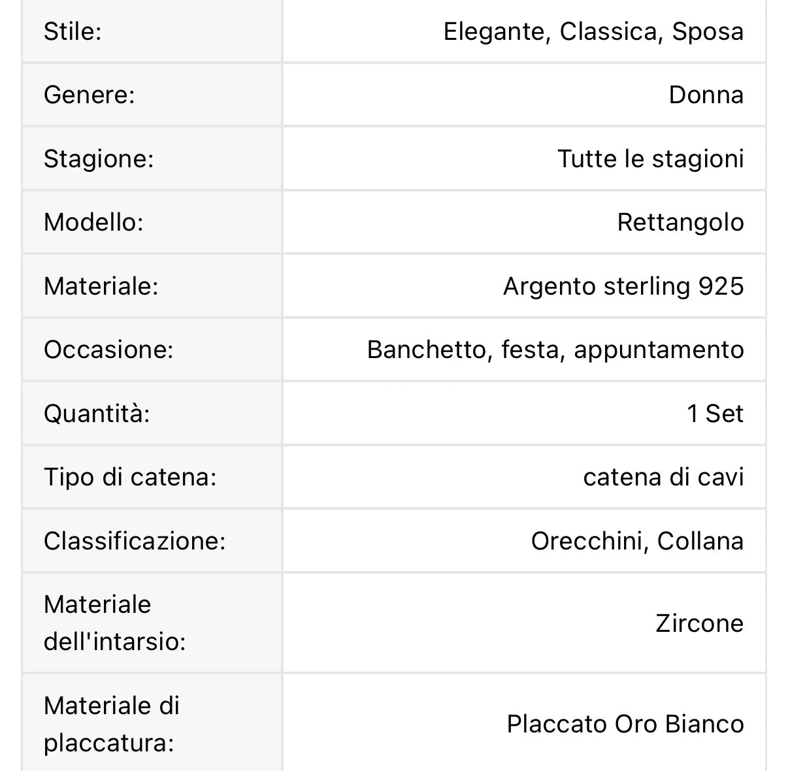Click the "Placcato Oro Bianco" value
The image size is (788, 771).
625,724
